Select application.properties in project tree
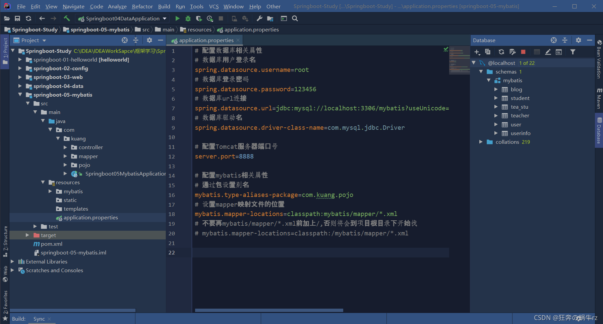 pos(87,217)
